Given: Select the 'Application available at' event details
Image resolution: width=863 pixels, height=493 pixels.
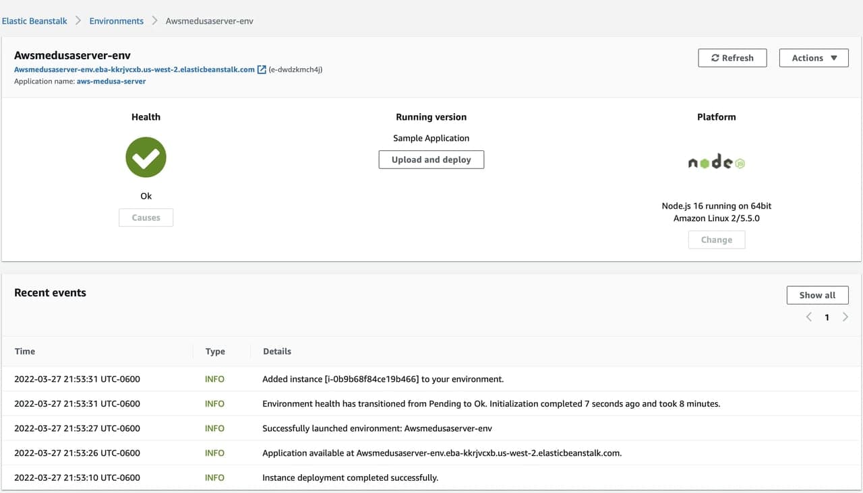Looking at the screenshot, I should tap(442, 453).
